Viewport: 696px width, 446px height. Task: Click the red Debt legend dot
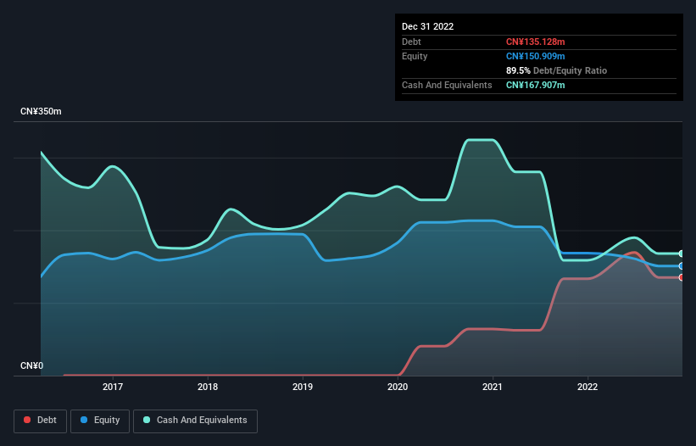pos(27,420)
